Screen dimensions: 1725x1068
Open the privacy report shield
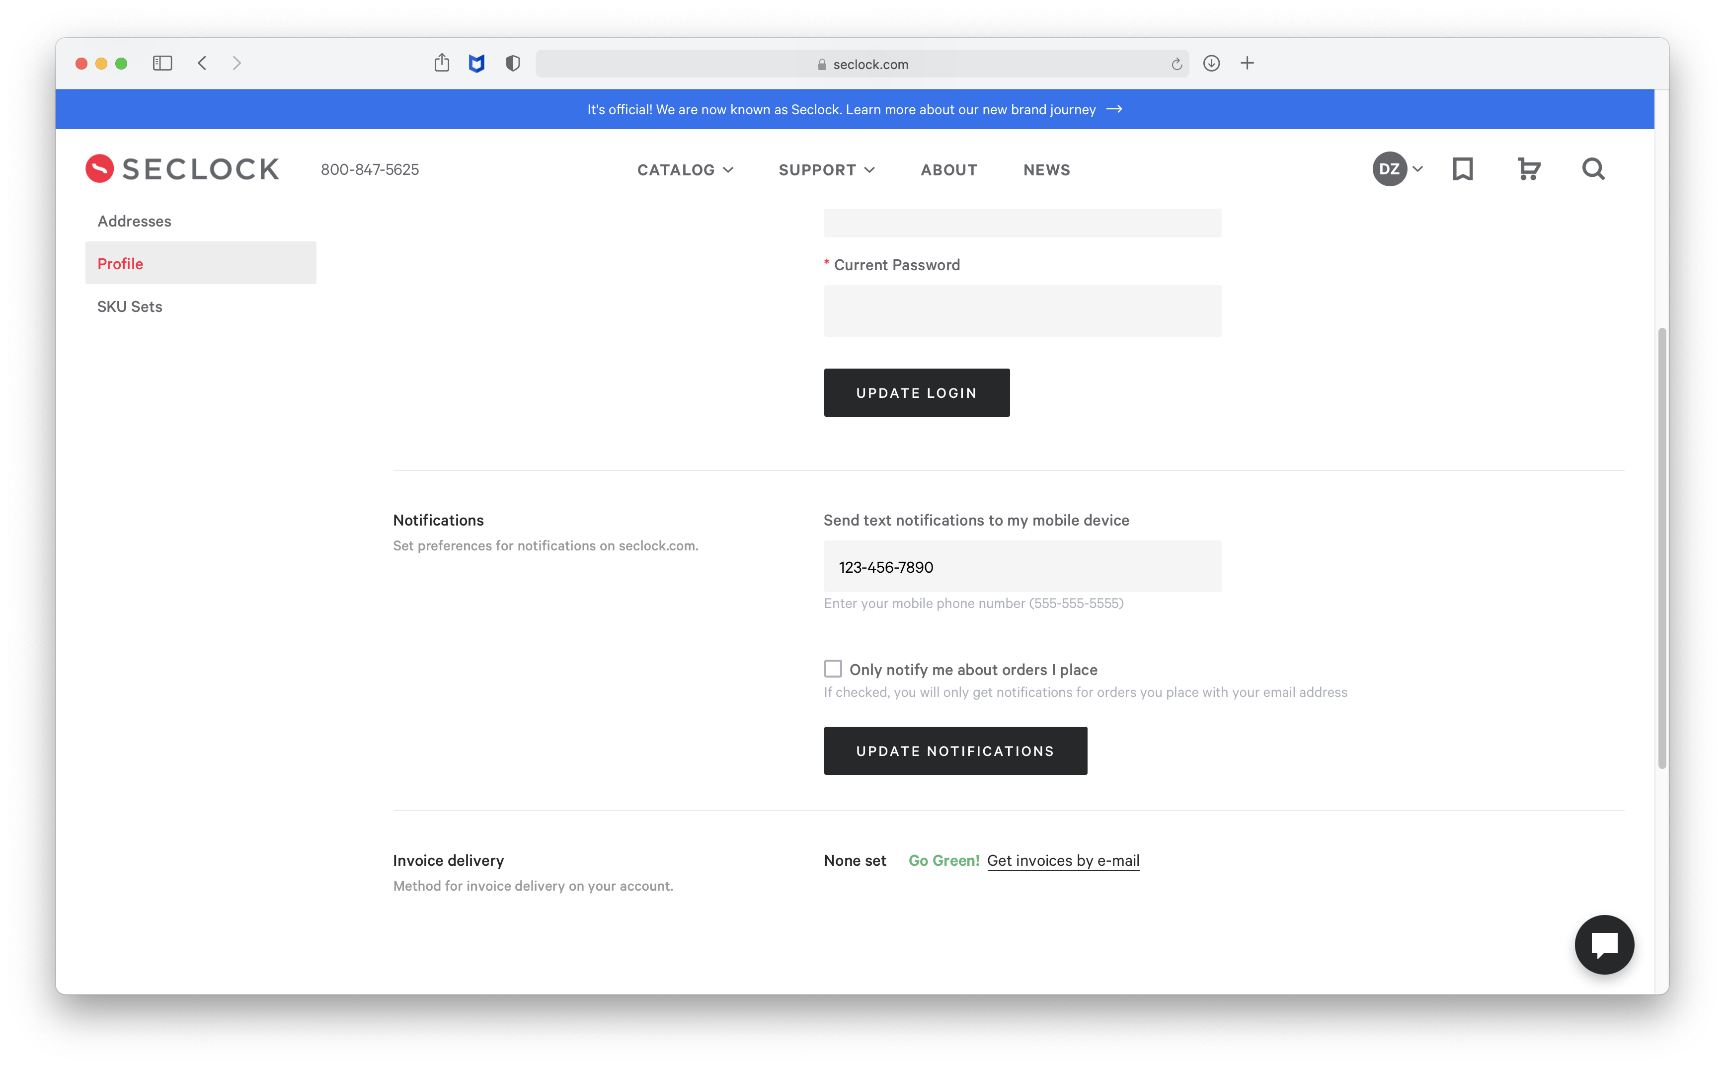(x=513, y=64)
